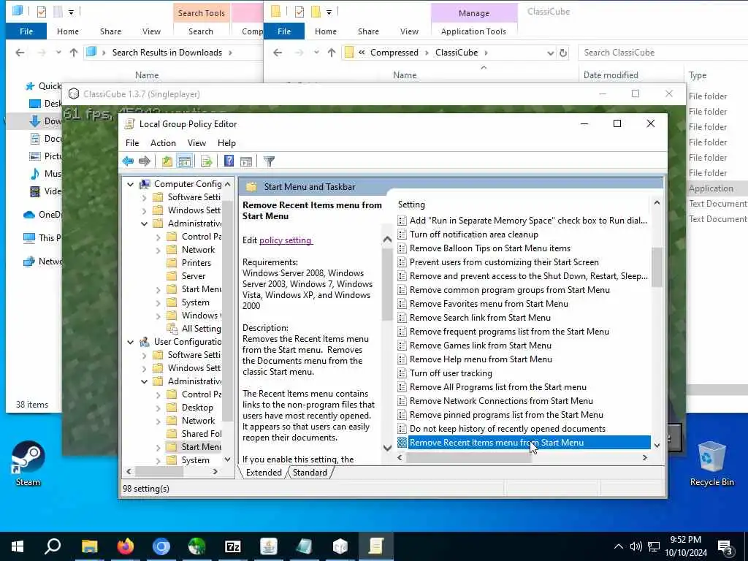This screenshot has height=561, width=748.
Task: Select Do not keep history of recently opened documents
Action: click(x=508, y=429)
